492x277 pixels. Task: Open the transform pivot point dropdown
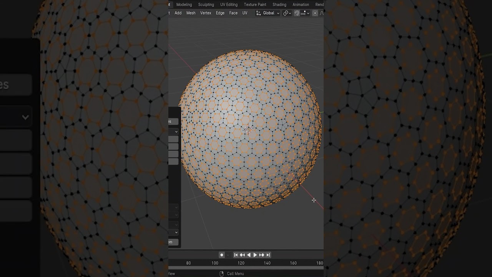[287, 13]
